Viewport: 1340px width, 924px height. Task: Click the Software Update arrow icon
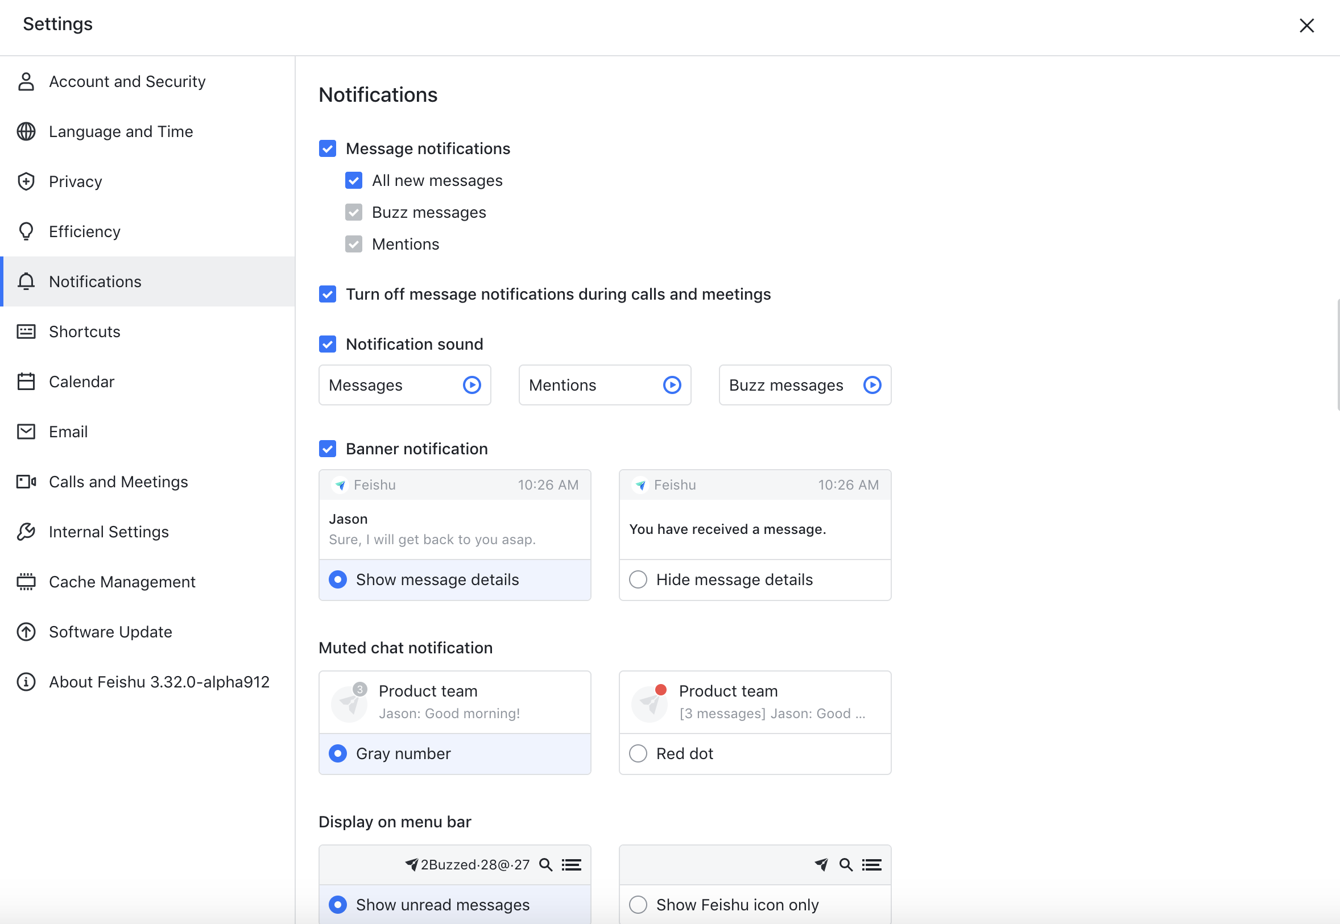click(x=26, y=632)
